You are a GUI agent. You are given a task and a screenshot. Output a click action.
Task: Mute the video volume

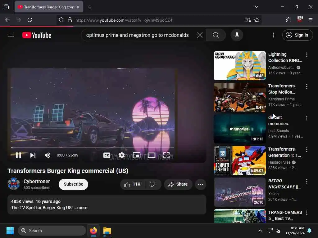[x=48, y=155]
